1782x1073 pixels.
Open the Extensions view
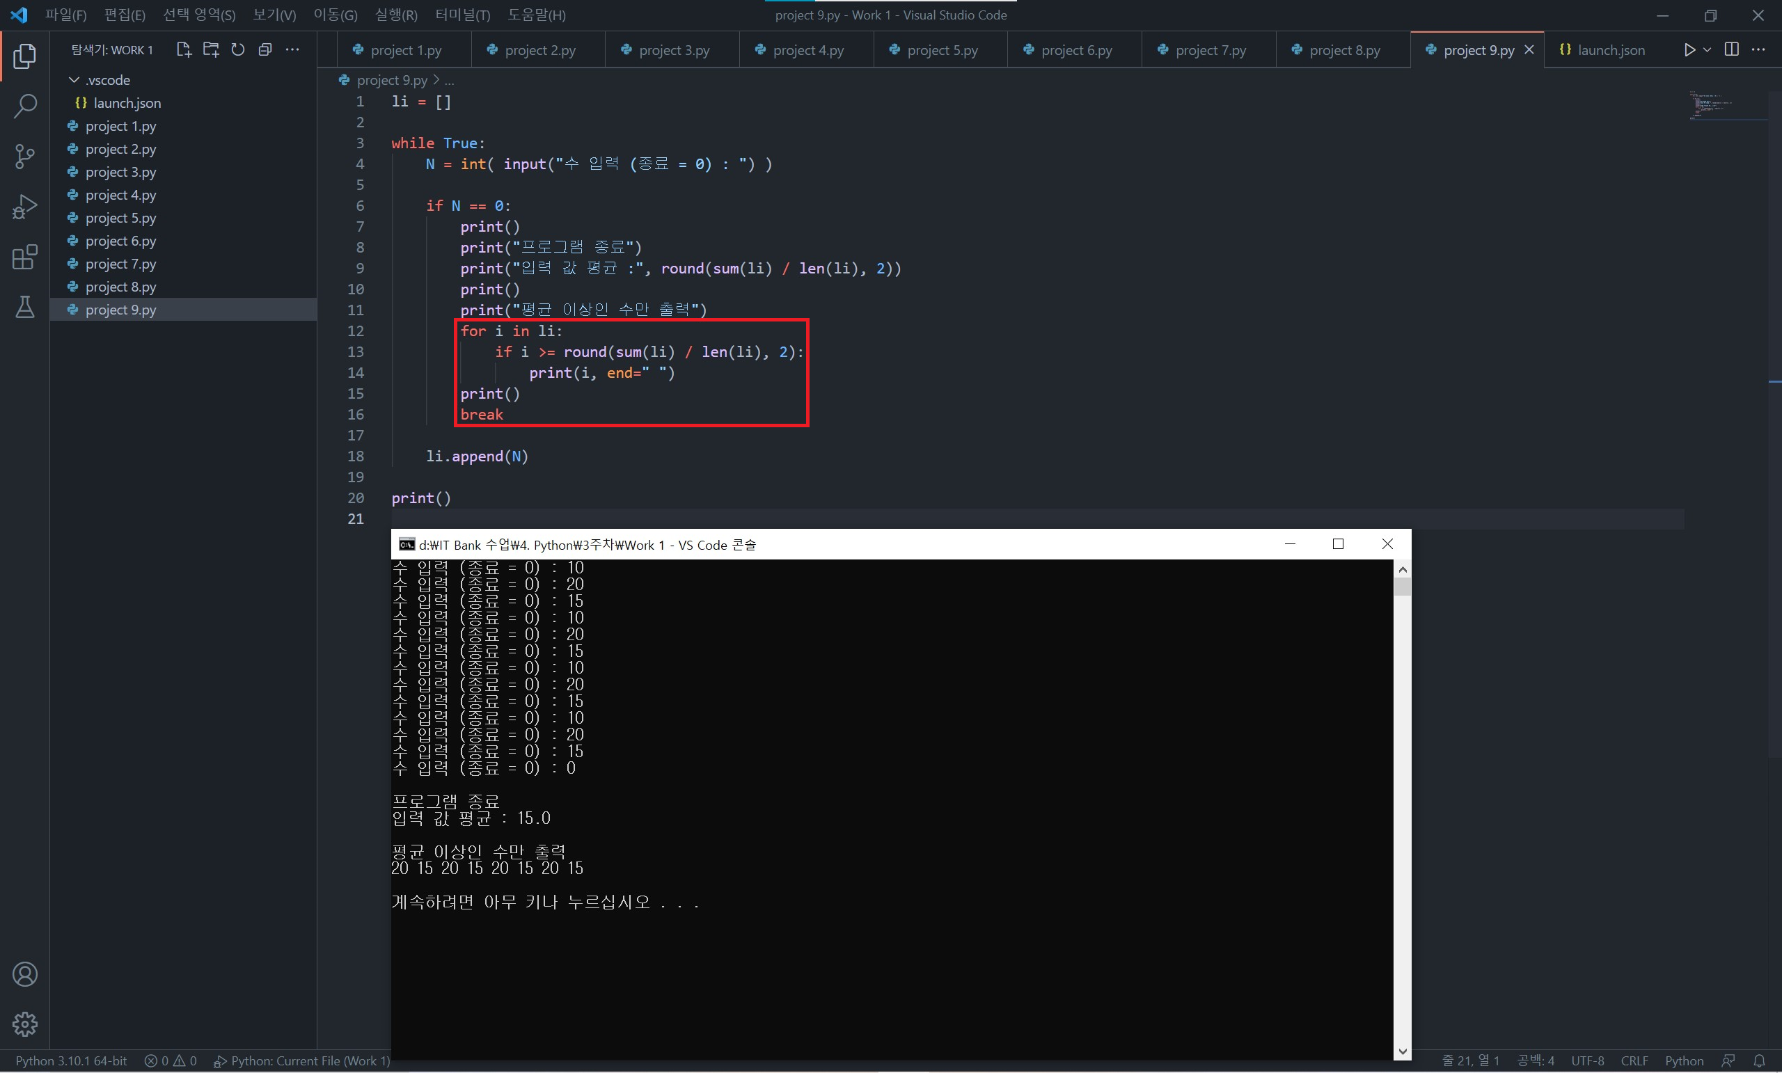tap(24, 257)
